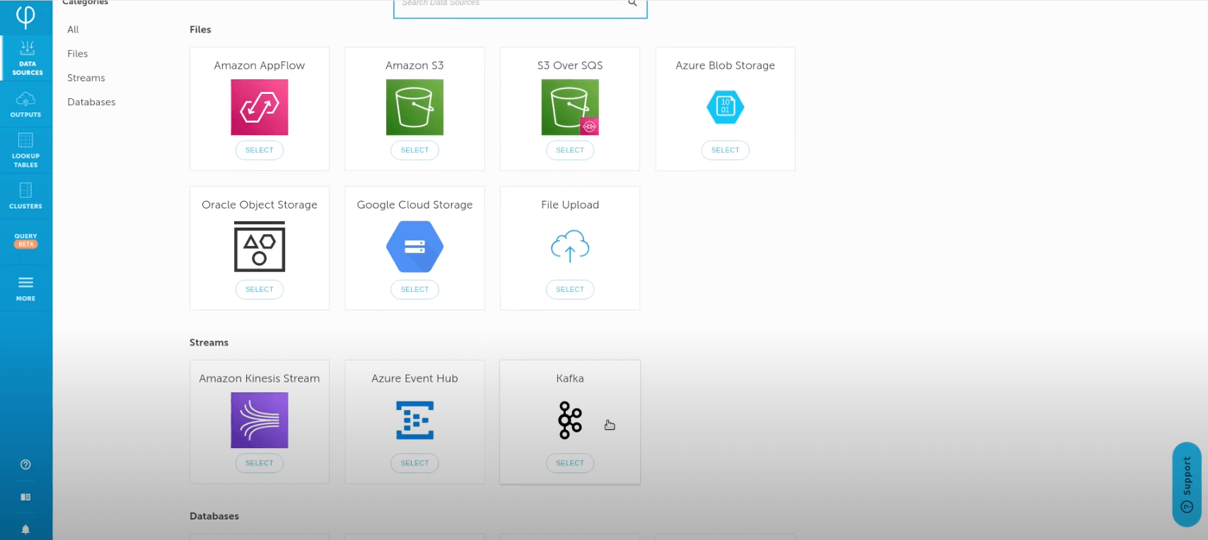Click the Databases section heading
The height and width of the screenshot is (540, 1208).
tap(214, 516)
